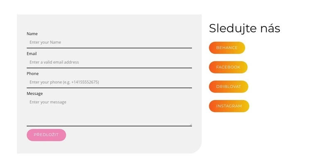
Task: Grab the message box resize handle
Action: (x=190, y=124)
